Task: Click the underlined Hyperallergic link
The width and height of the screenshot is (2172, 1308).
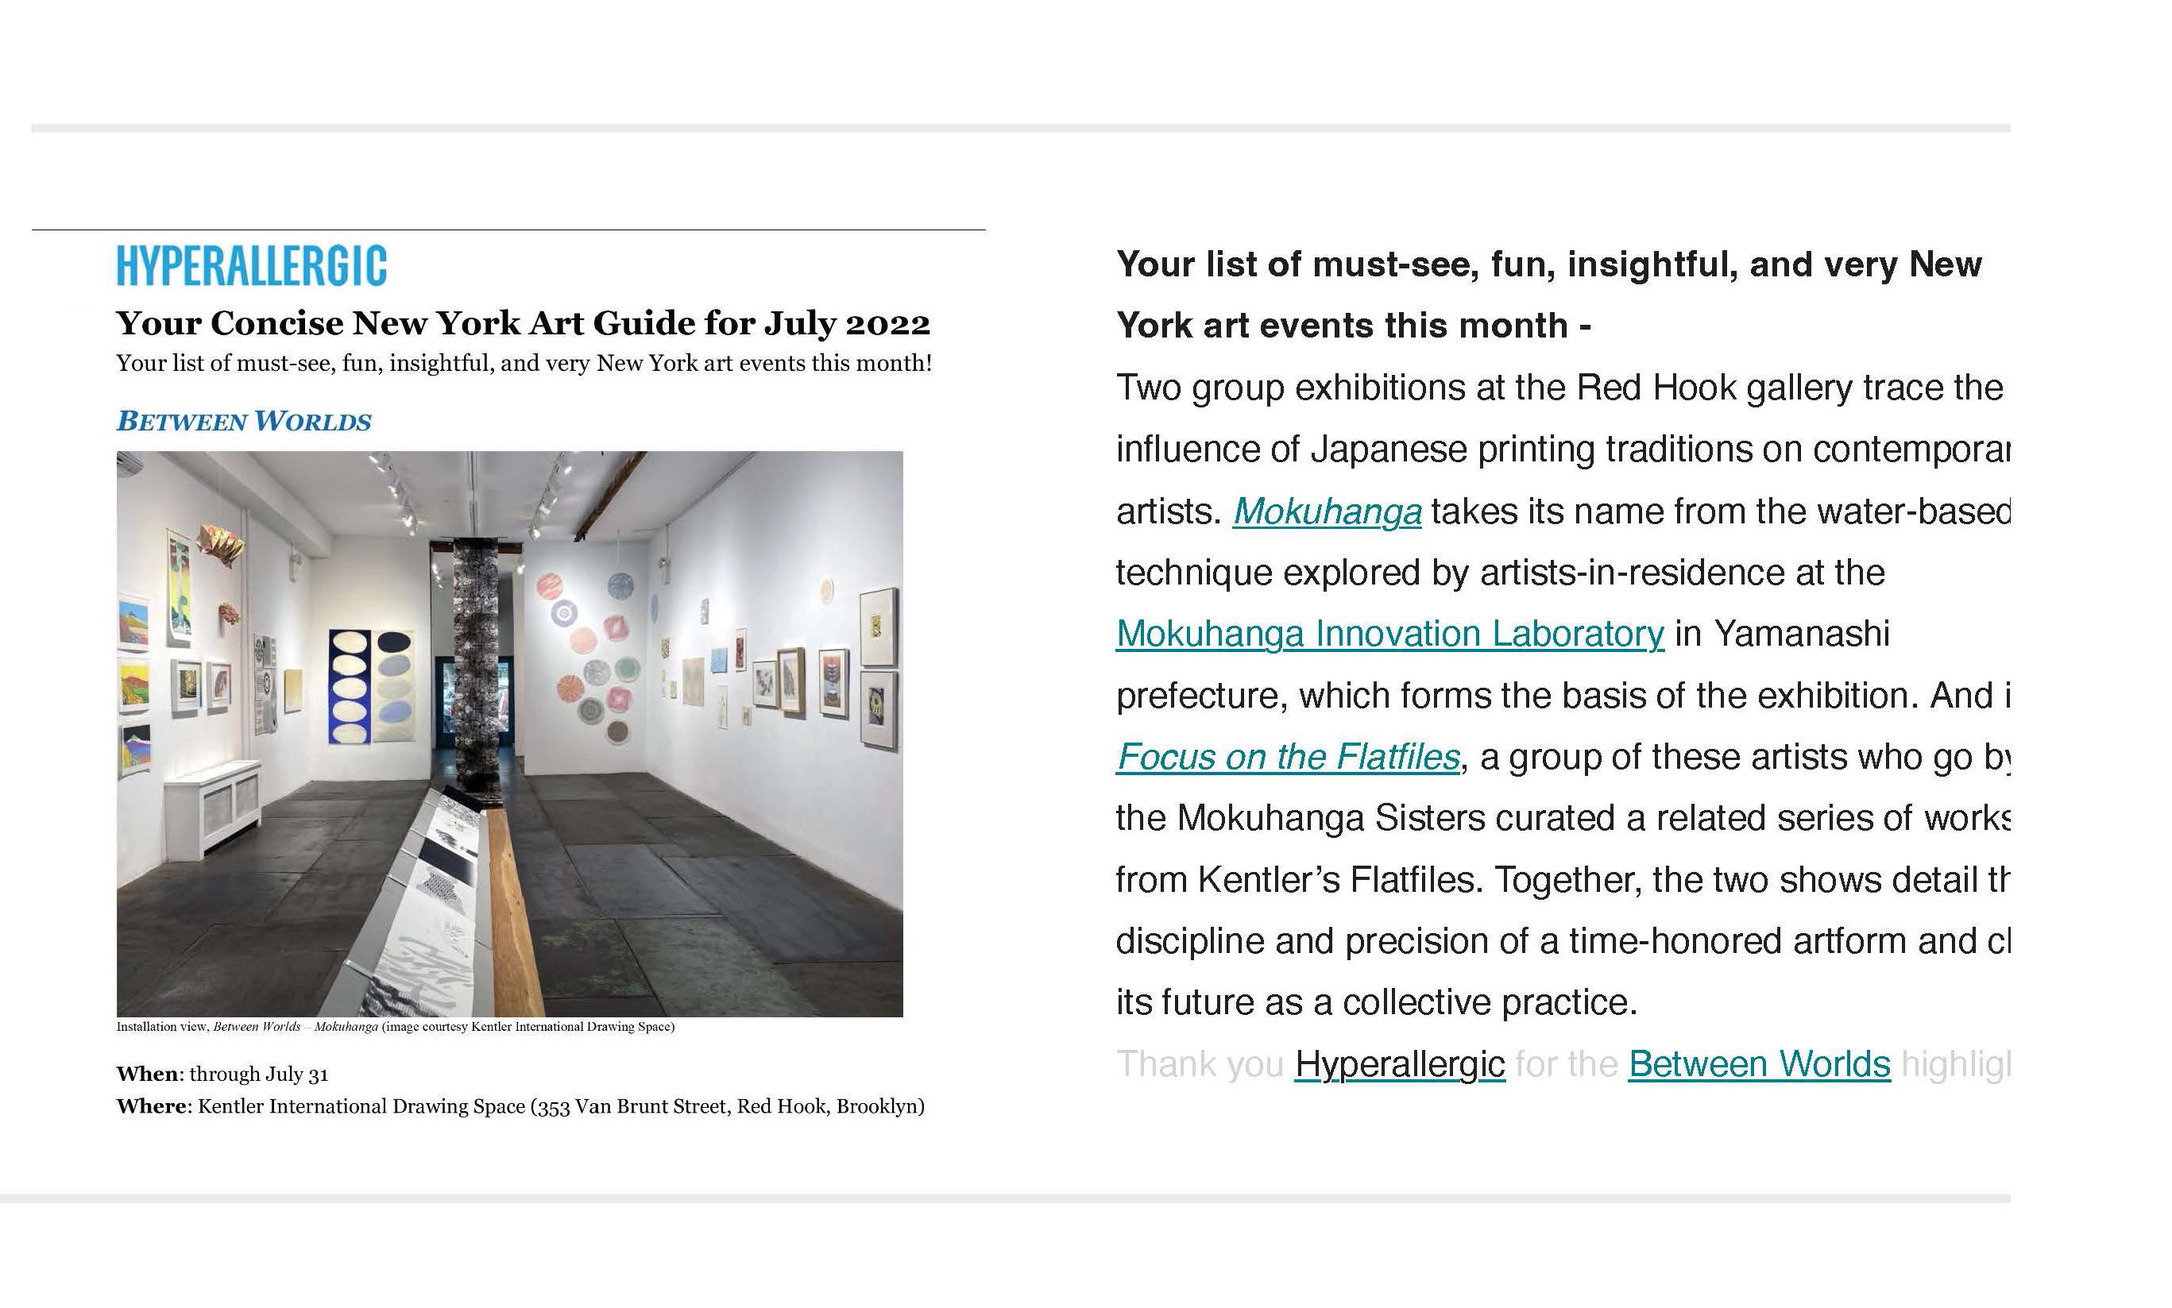Action: [x=1399, y=1064]
